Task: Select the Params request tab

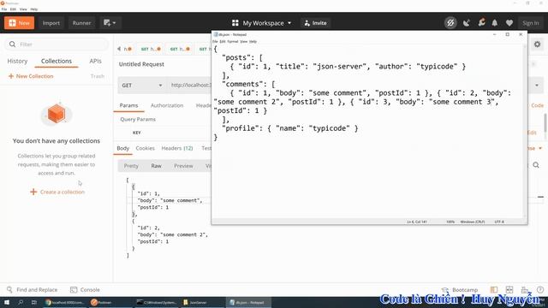Action: pos(128,105)
